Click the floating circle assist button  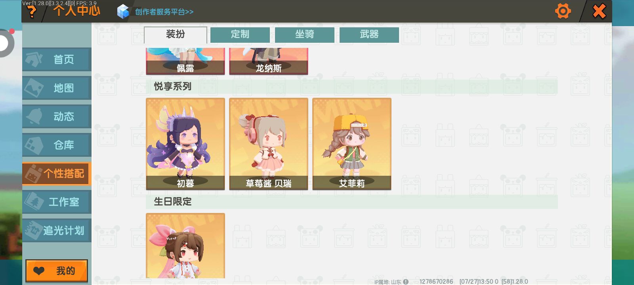pyautogui.click(x=5, y=43)
